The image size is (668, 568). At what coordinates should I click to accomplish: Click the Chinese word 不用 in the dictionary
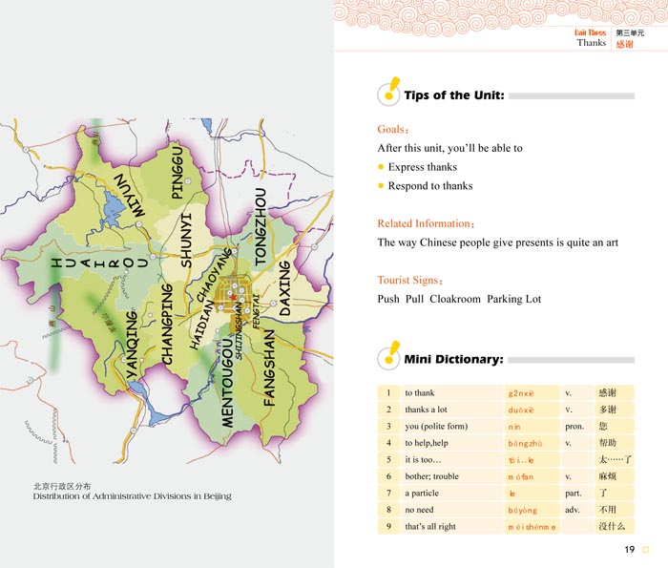click(x=608, y=510)
